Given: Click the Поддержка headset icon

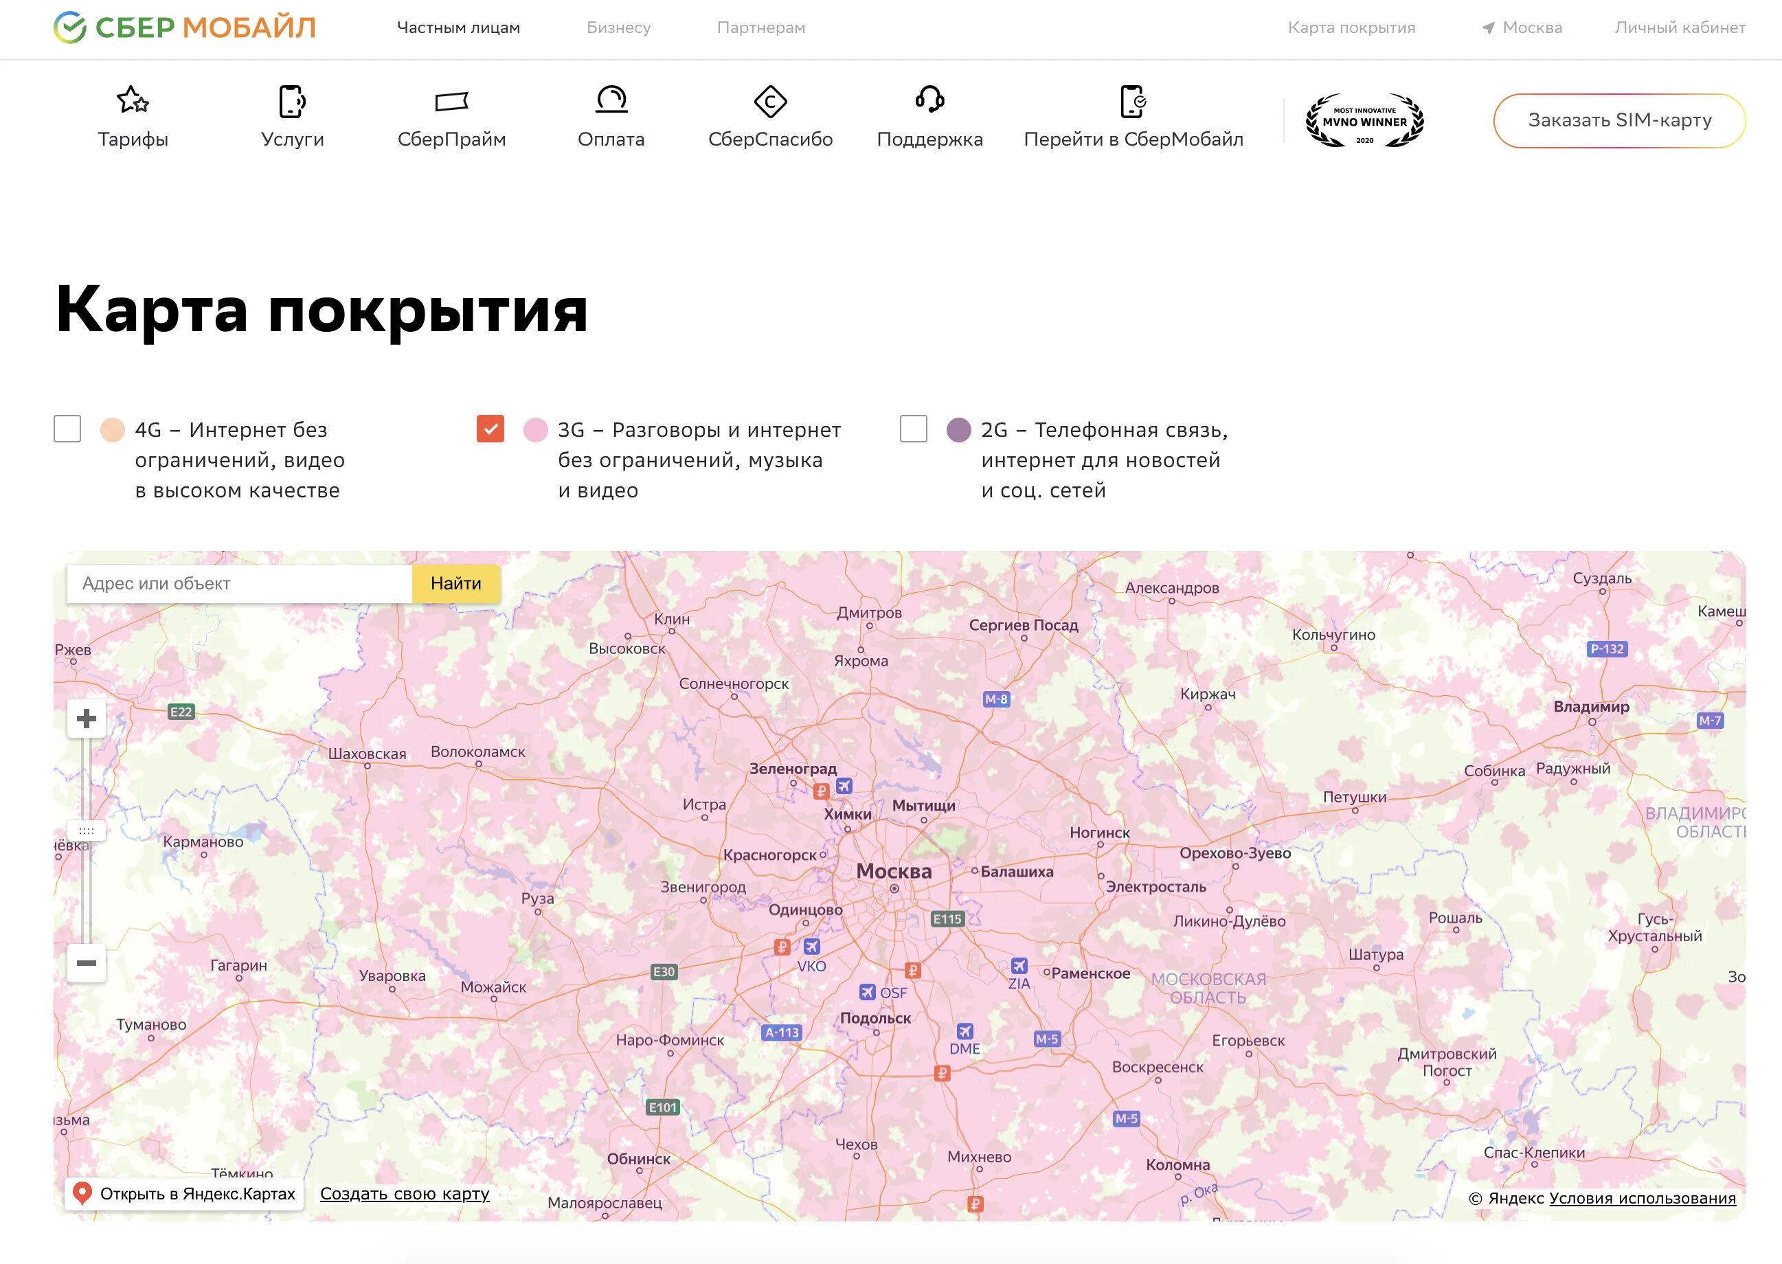Looking at the screenshot, I should pyautogui.click(x=929, y=100).
